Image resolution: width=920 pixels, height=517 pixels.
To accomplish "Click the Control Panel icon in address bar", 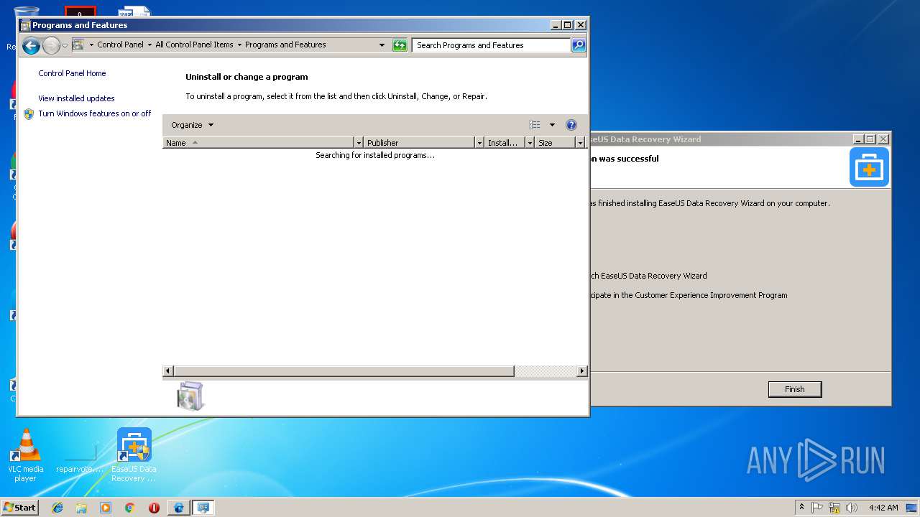I will pyautogui.click(x=78, y=45).
